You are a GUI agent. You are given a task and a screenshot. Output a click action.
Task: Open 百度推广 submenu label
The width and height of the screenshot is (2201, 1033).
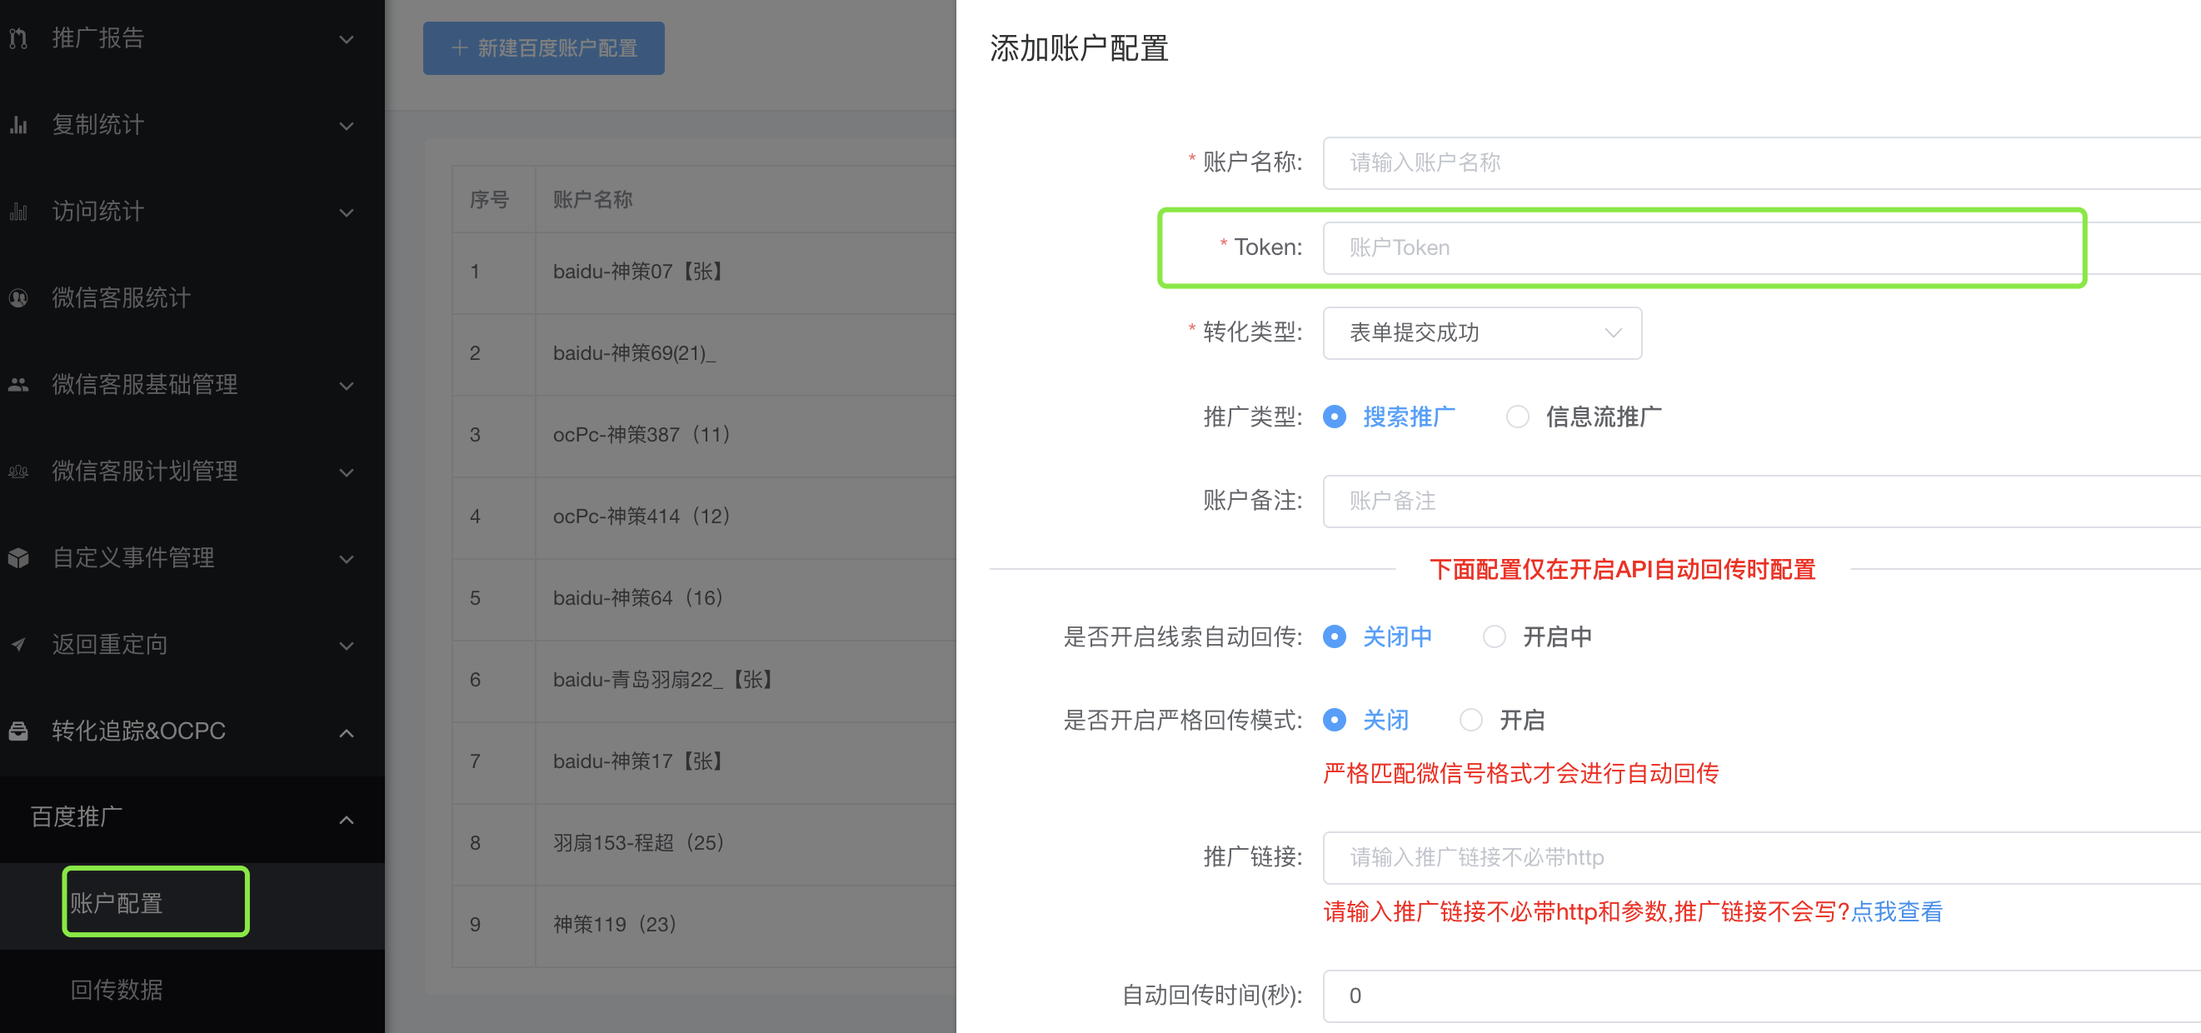point(77,817)
